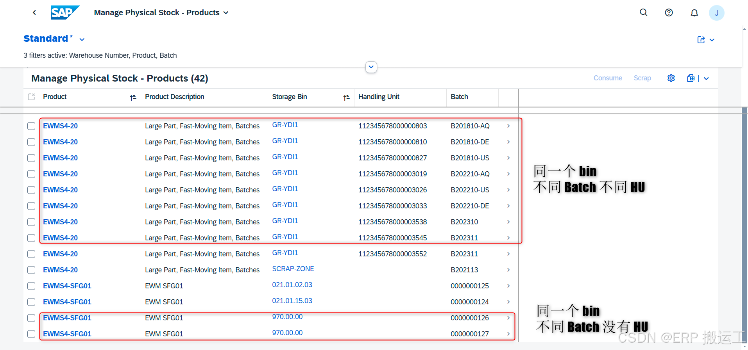Image resolution: width=748 pixels, height=350 pixels.
Task: Click the Scrap button
Action: [642, 78]
